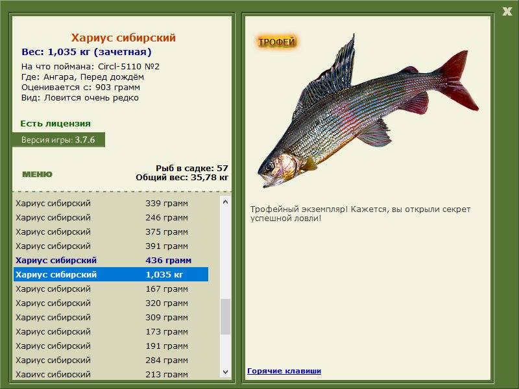This screenshot has width=519, height=389.
Task: Select the 391 грамм grayling row
Action: 111,246
